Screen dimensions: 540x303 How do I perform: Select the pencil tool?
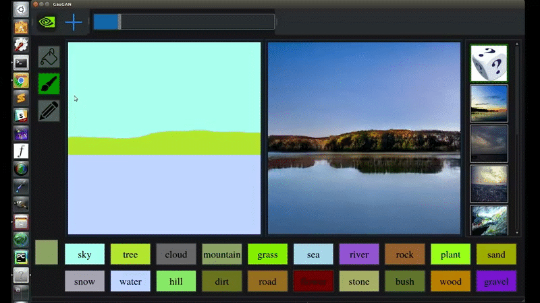click(x=49, y=110)
